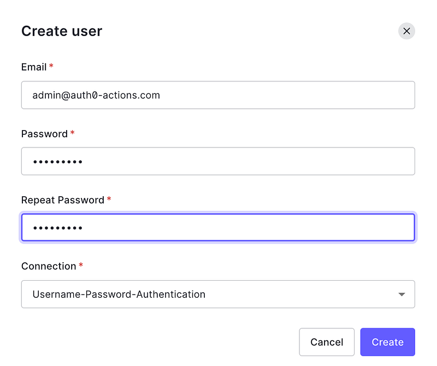This screenshot has width=437, height=366.
Task: Click the masked dots in Password field
Action: pyautogui.click(x=57, y=162)
